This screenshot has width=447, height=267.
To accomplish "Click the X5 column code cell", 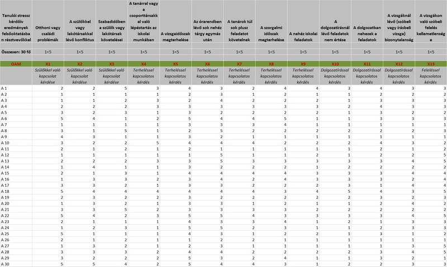I will tap(175, 64).
